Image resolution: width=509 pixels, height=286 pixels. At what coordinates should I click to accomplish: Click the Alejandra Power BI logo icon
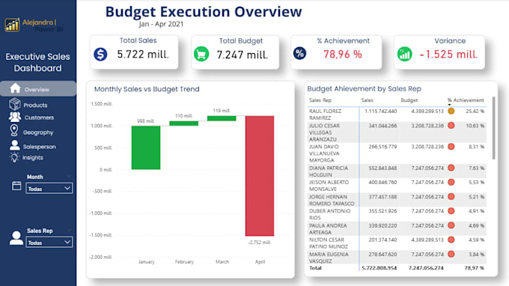[12, 25]
